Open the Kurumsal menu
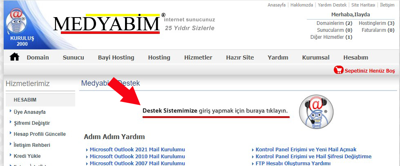The height and width of the screenshot is (166, 400). pos(316,58)
